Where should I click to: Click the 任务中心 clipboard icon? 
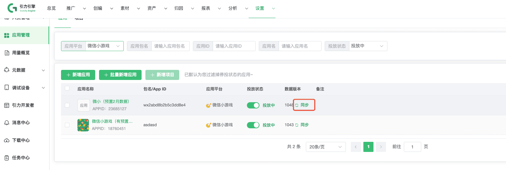pyautogui.click(x=6, y=158)
